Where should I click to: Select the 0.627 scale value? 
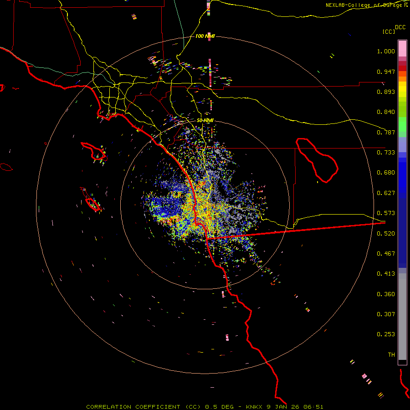(386, 193)
